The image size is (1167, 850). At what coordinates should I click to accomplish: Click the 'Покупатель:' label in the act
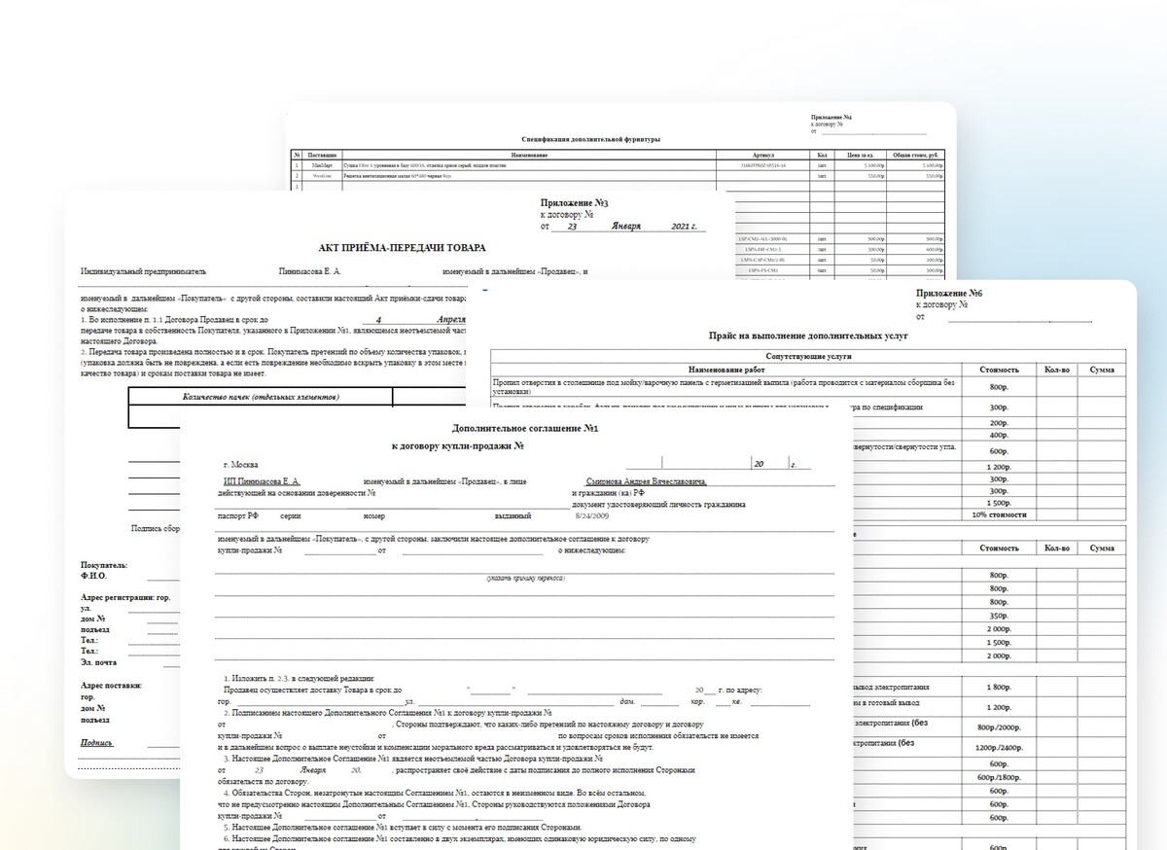pyautogui.click(x=104, y=565)
